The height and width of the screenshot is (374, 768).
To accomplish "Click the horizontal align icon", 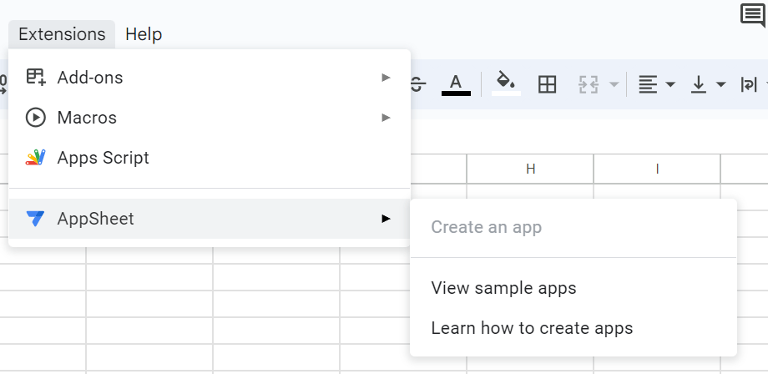I will [x=648, y=84].
